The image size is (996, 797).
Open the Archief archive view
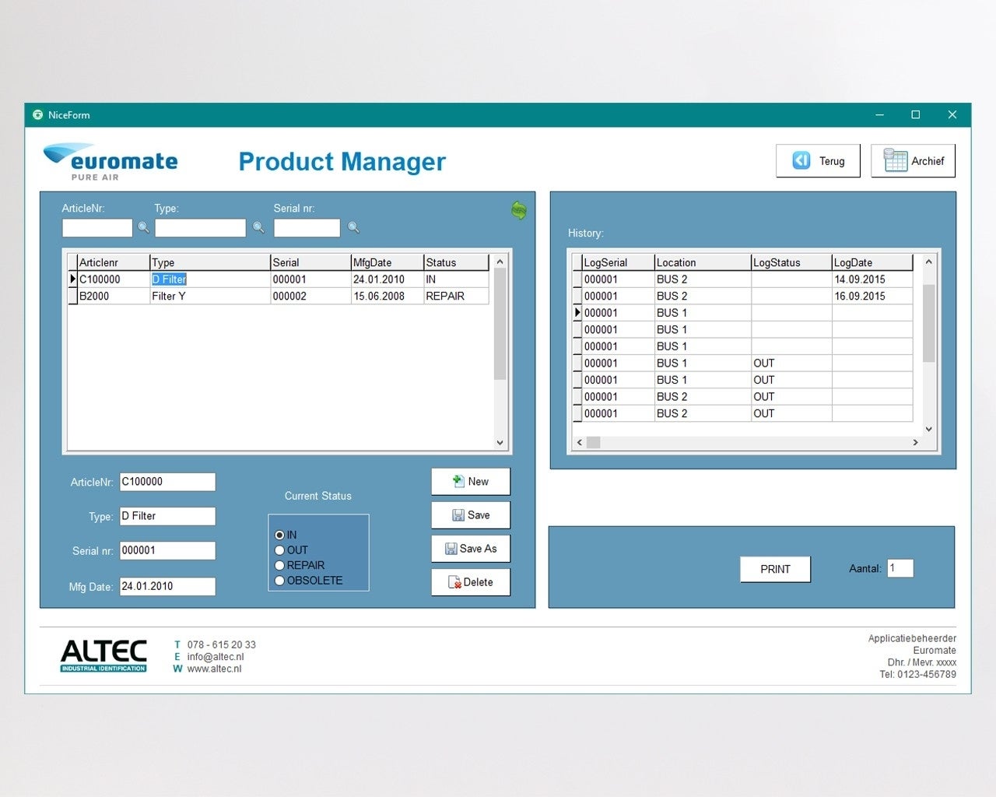click(913, 161)
